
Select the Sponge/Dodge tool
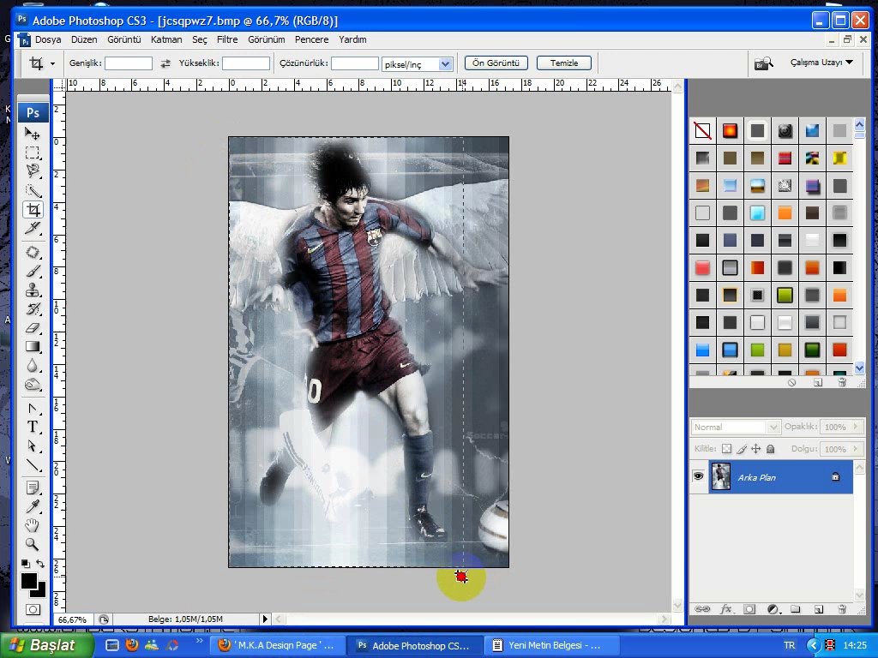point(33,385)
